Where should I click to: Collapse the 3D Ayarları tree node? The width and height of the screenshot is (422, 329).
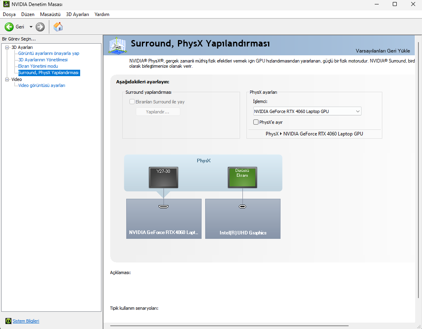click(x=7, y=47)
